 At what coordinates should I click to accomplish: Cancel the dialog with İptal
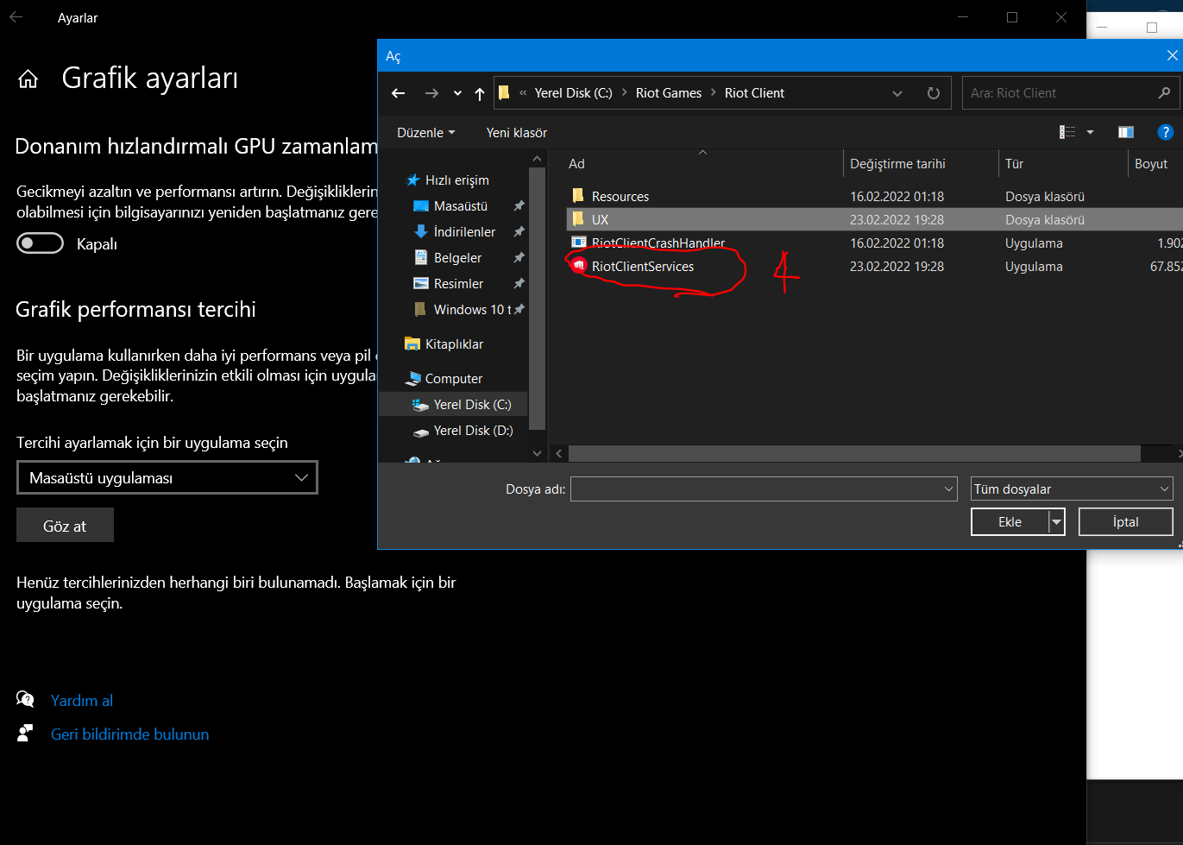point(1125,522)
